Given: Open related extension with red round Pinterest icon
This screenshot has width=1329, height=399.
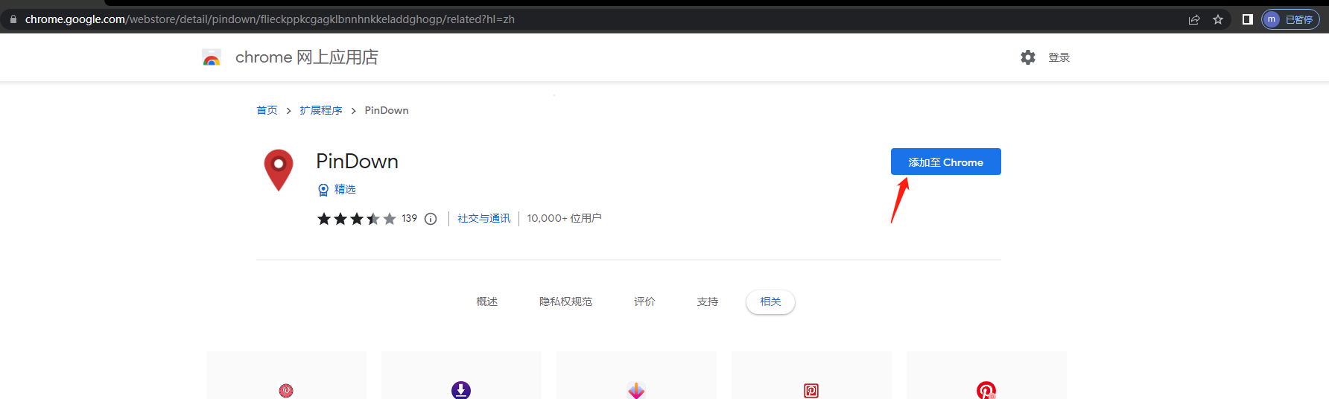Looking at the screenshot, I should pyautogui.click(x=986, y=376).
